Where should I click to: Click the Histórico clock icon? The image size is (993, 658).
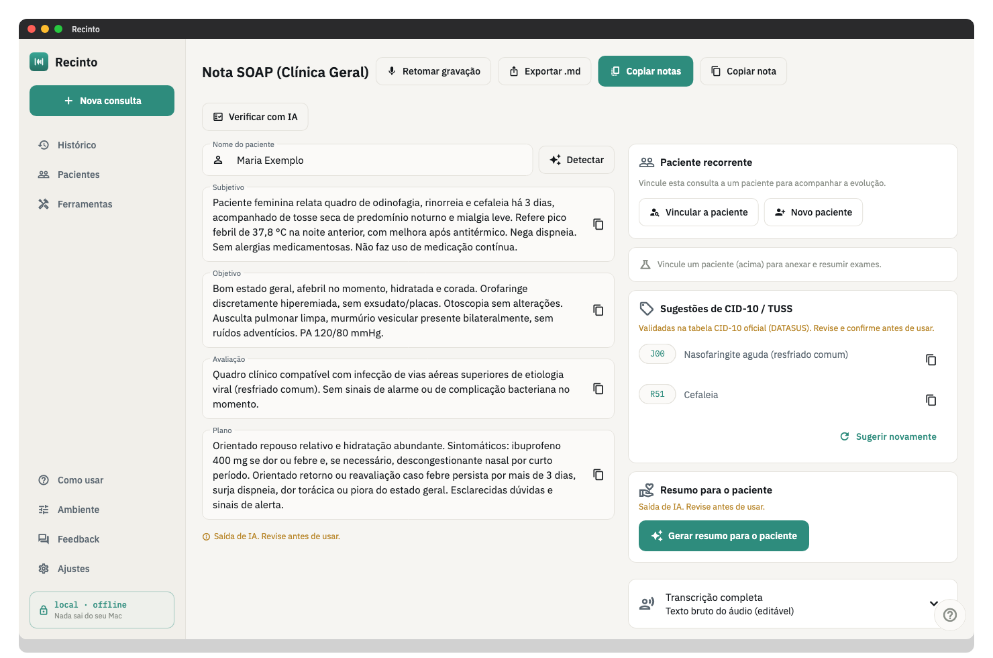(x=44, y=145)
